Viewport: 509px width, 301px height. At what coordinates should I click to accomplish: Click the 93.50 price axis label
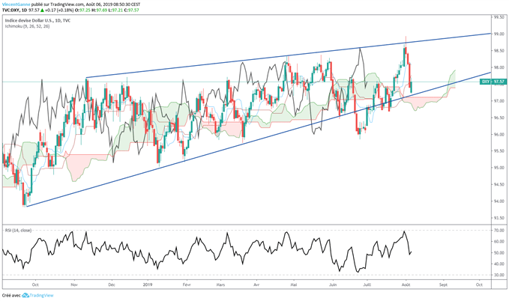(x=499, y=218)
